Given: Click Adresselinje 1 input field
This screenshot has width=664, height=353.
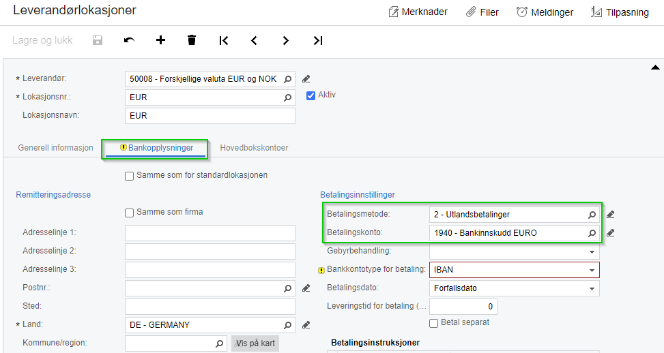Looking at the screenshot, I should point(210,233).
